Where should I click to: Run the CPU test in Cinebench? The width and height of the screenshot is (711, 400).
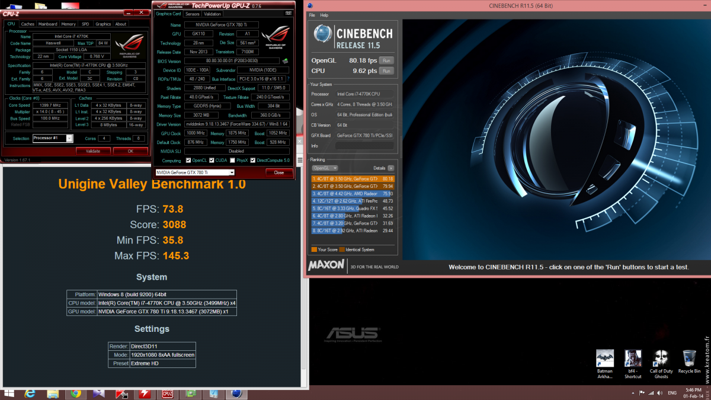pos(386,71)
